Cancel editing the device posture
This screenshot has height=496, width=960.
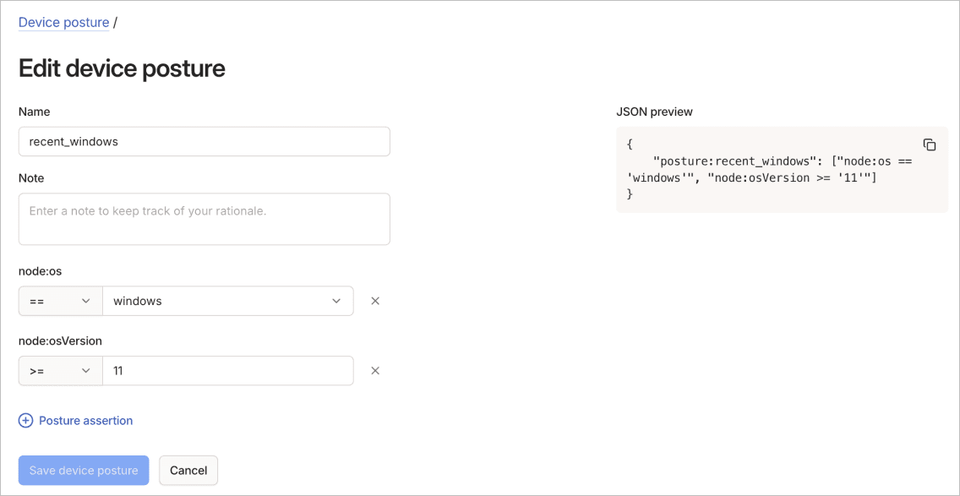[x=188, y=470]
